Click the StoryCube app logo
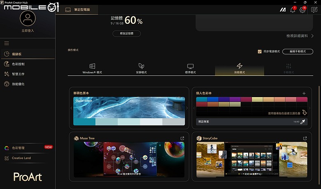Image resolution: width=321 pixels, height=189 pixels. (x=199, y=139)
